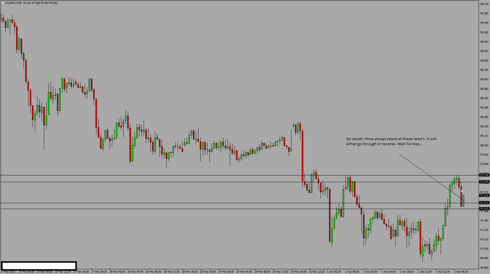Select the diagonal trend line annotation
The width and height of the screenshot is (490, 274).
(431, 177)
